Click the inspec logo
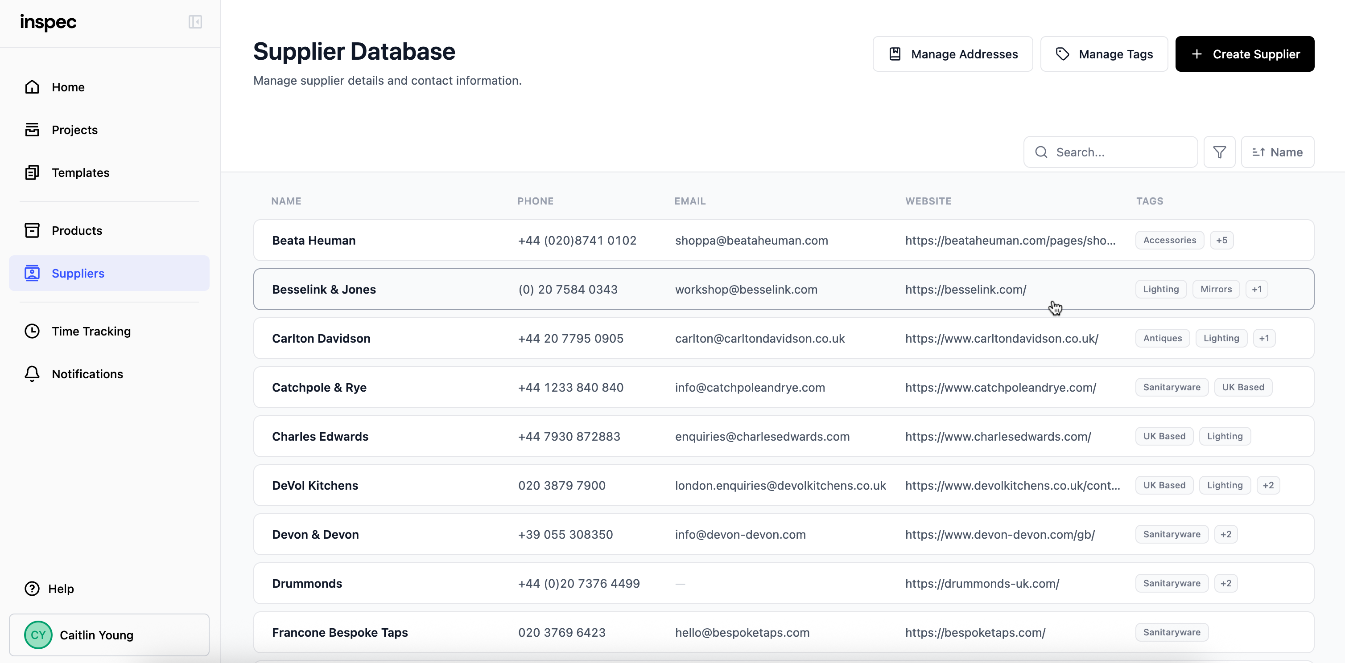 coord(48,22)
